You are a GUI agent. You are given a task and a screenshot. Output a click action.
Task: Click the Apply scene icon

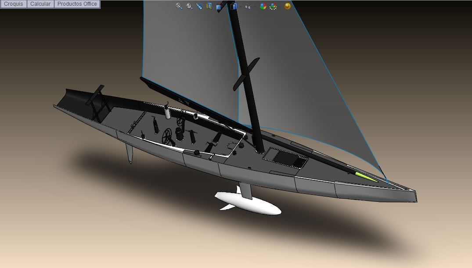tap(272, 6)
